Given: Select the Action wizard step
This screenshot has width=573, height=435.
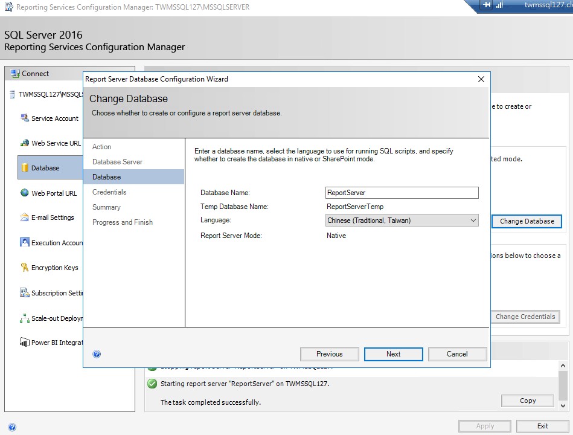Looking at the screenshot, I should coord(101,147).
